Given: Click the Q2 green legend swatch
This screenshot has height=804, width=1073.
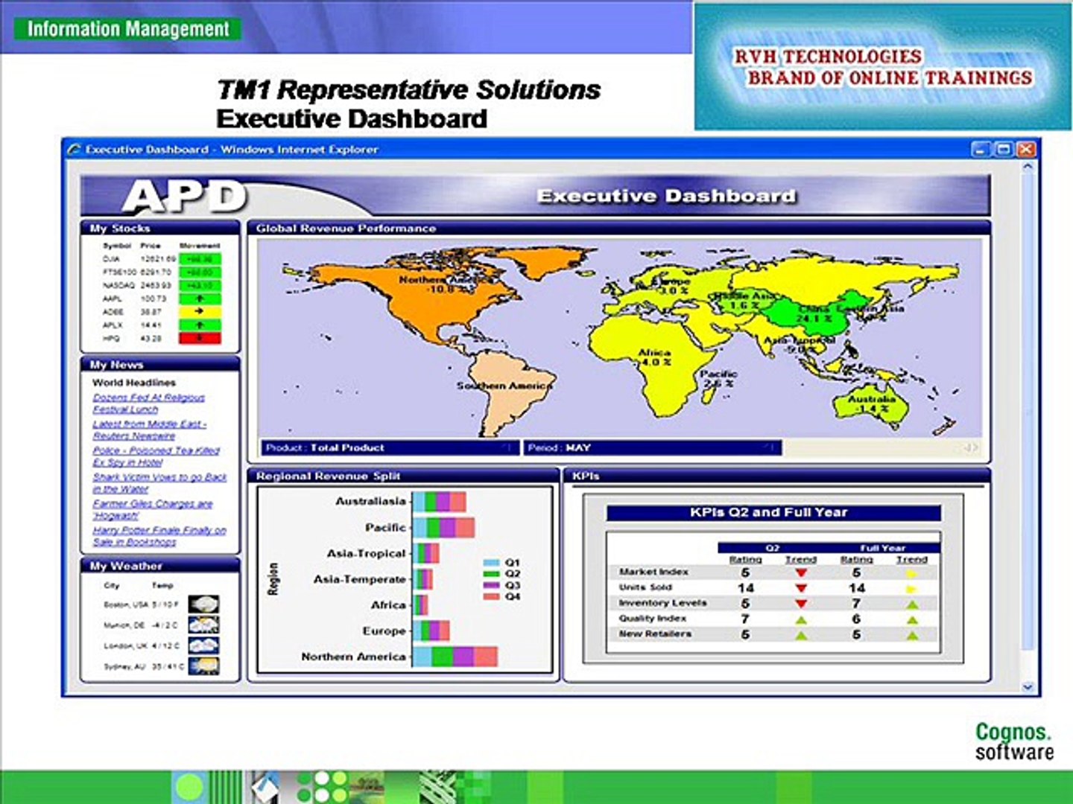Looking at the screenshot, I should (491, 574).
